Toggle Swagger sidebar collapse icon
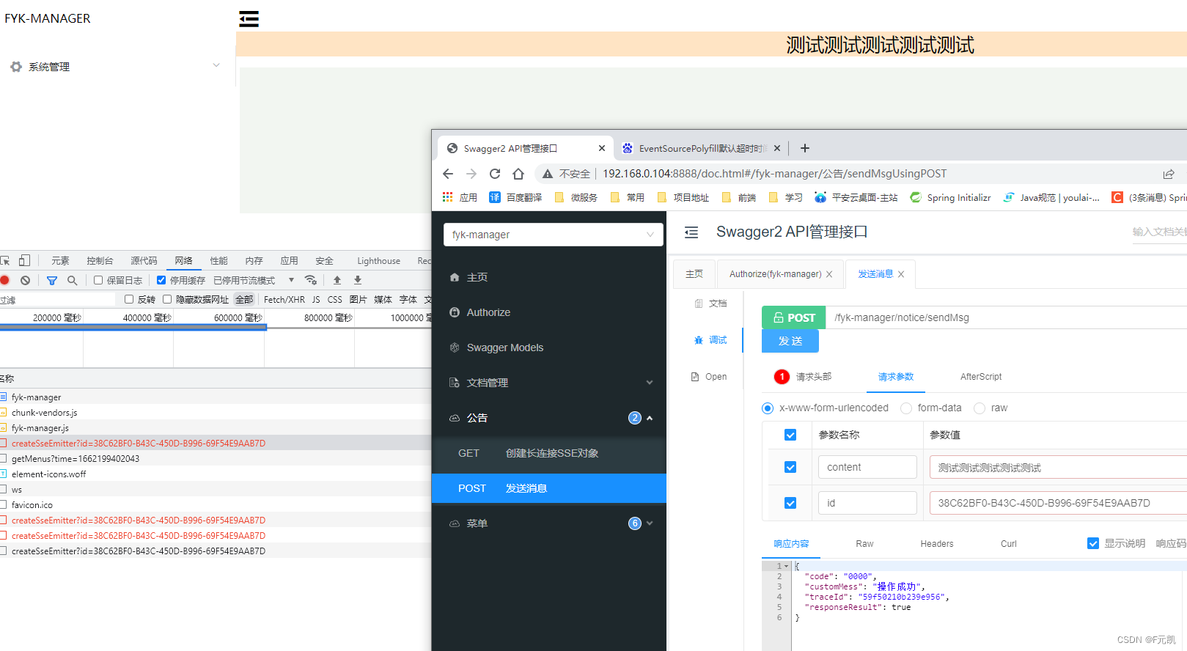 pyautogui.click(x=691, y=232)
